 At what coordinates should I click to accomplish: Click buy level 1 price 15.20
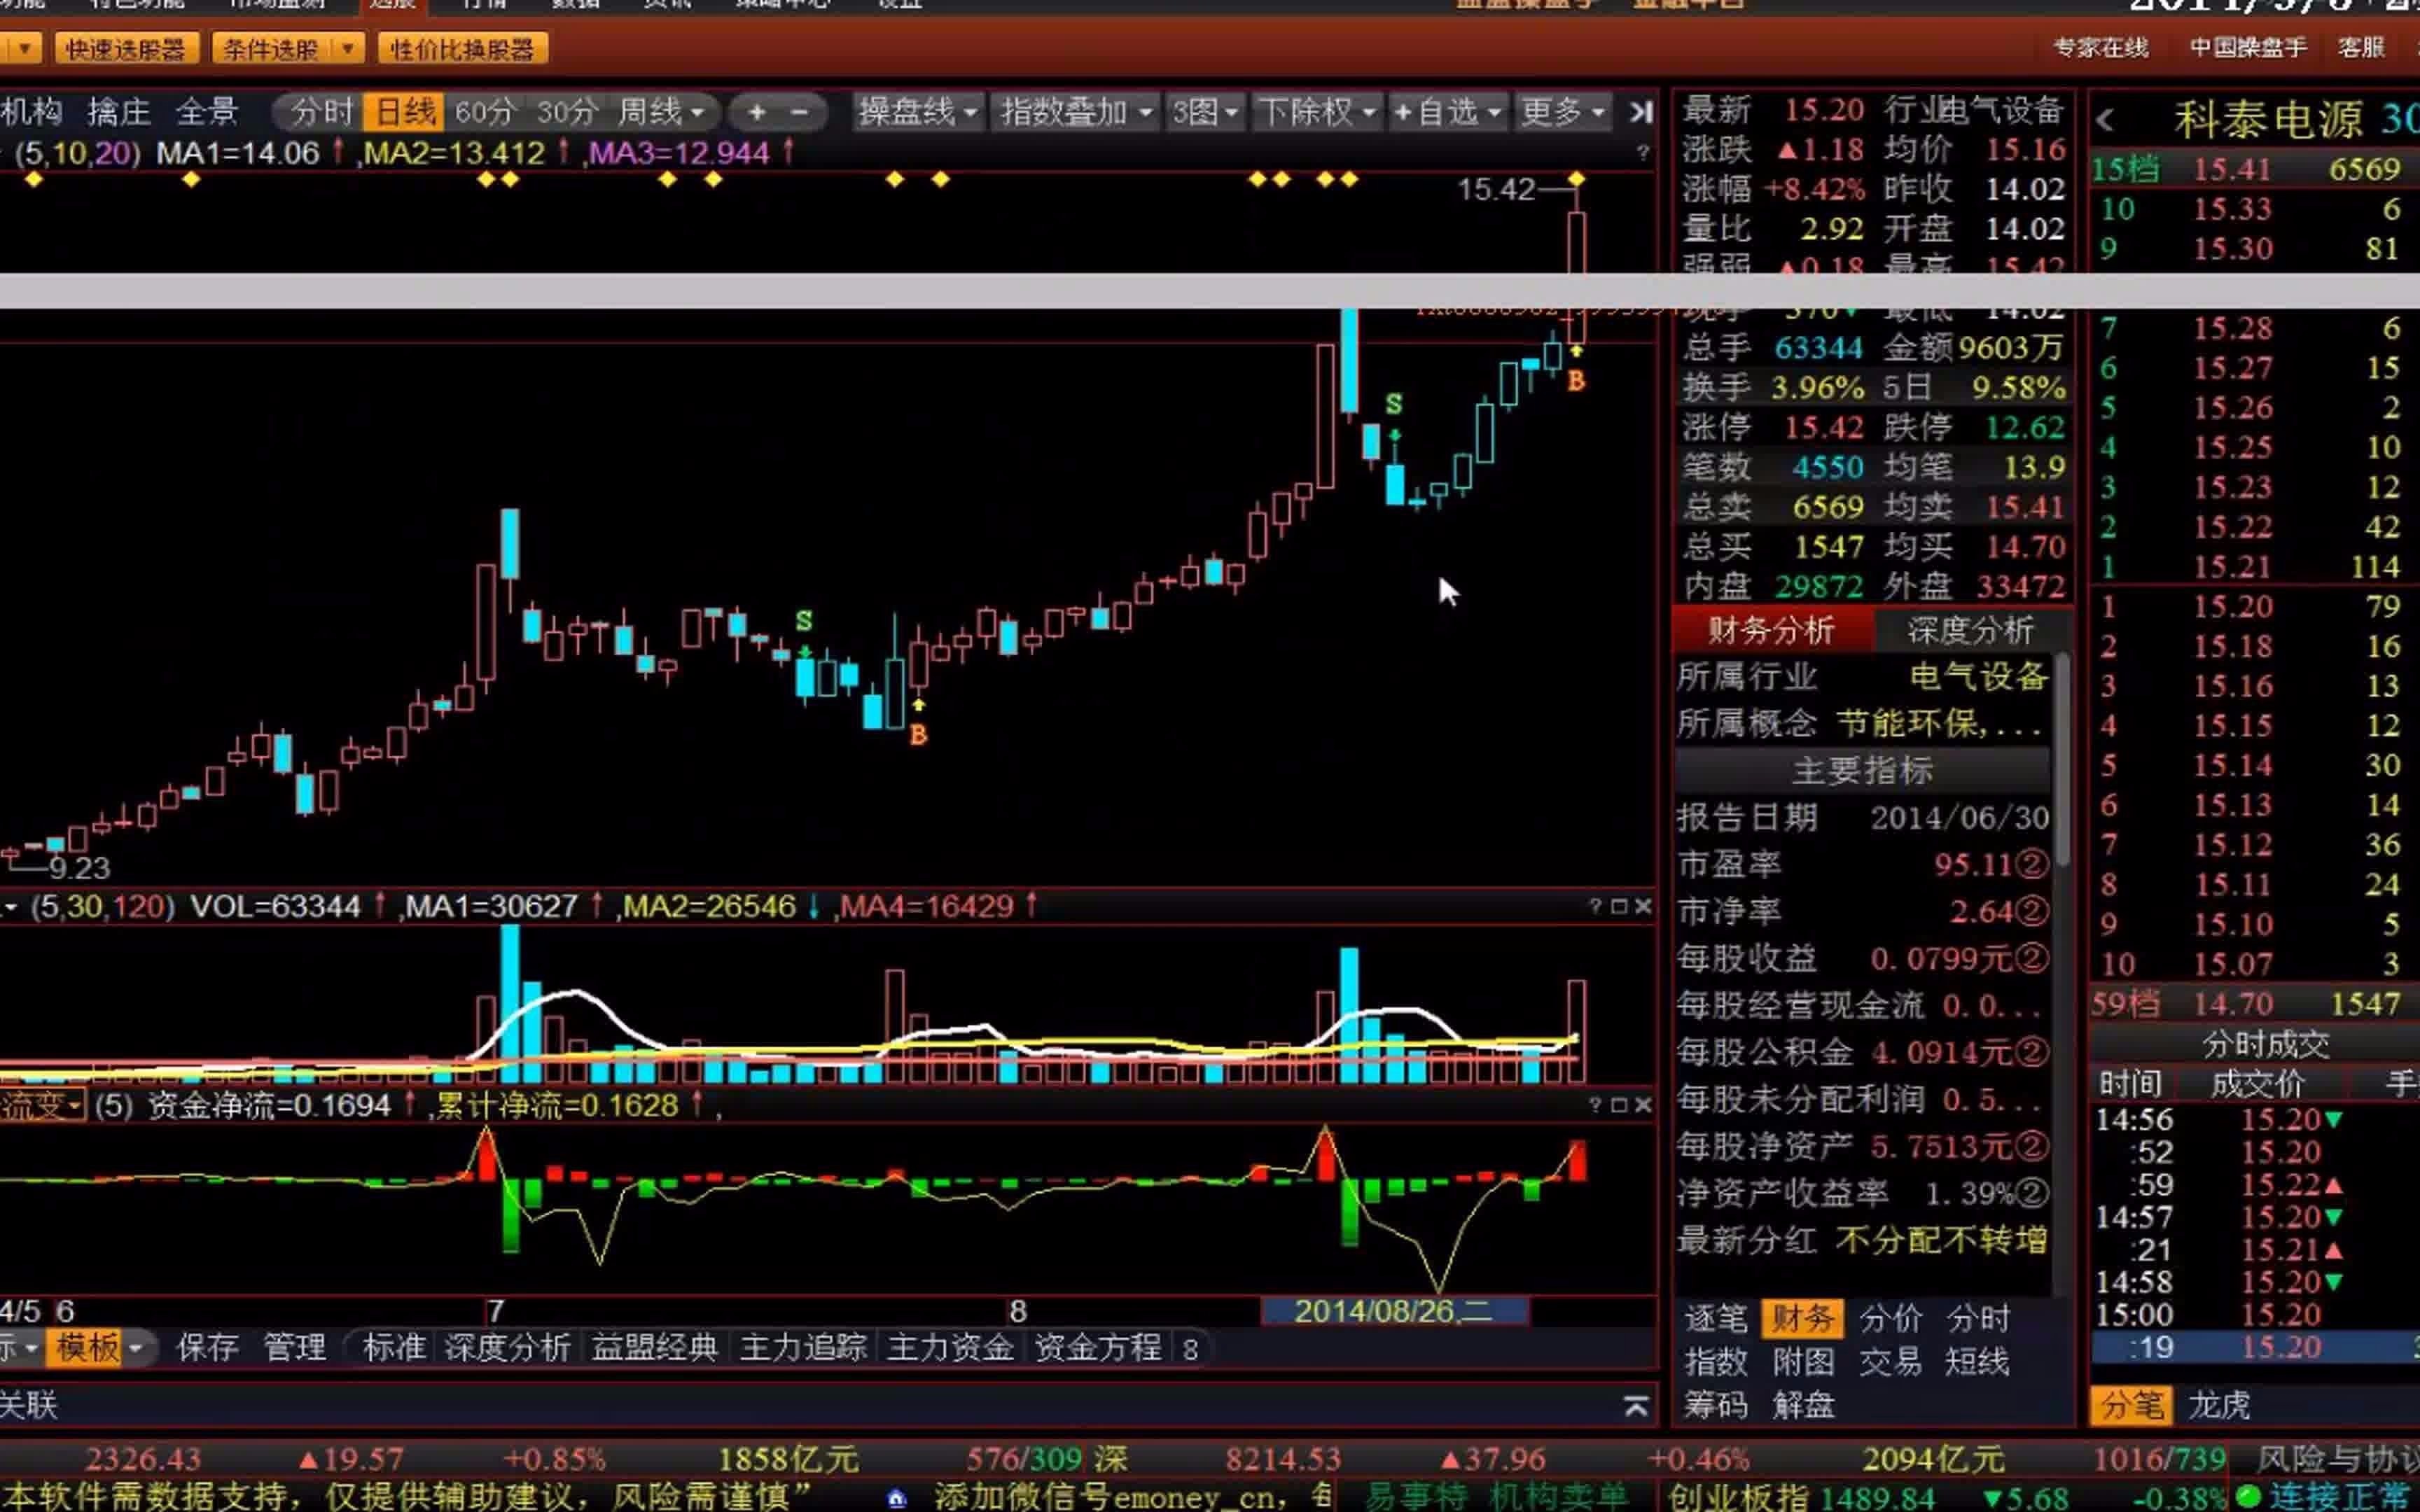tap(2233, 607)
